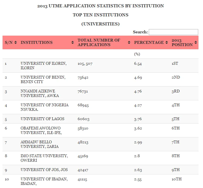Click the 5TH position cell

[176, 119]
